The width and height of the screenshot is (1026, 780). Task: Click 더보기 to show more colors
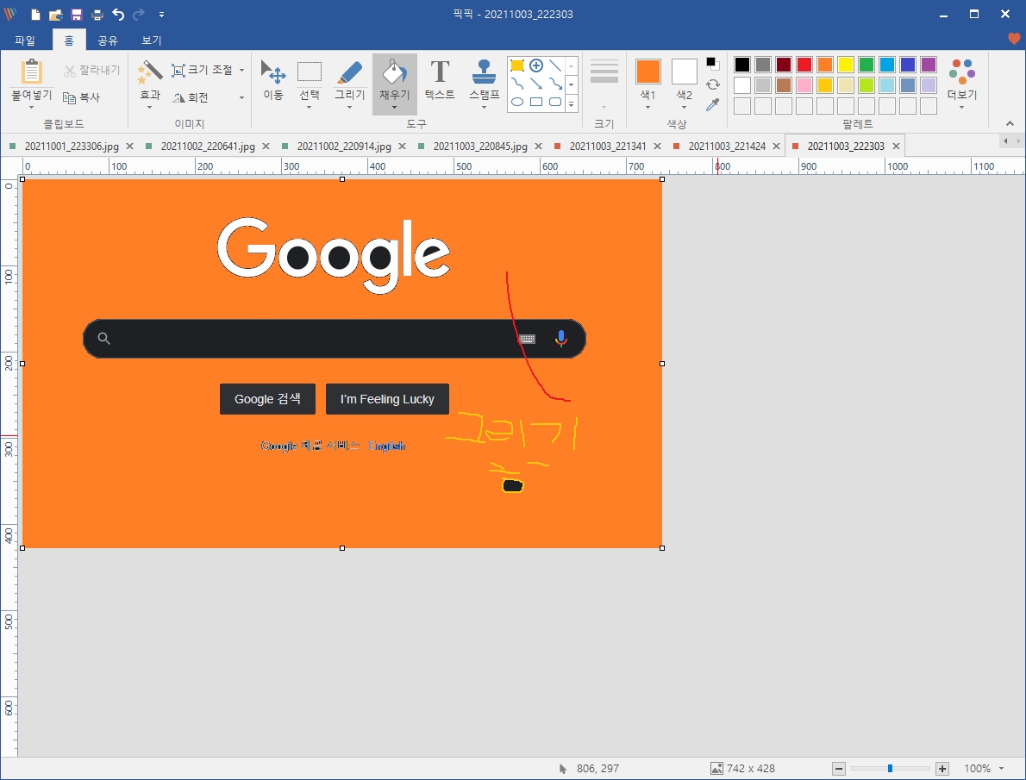coord(961,80)
